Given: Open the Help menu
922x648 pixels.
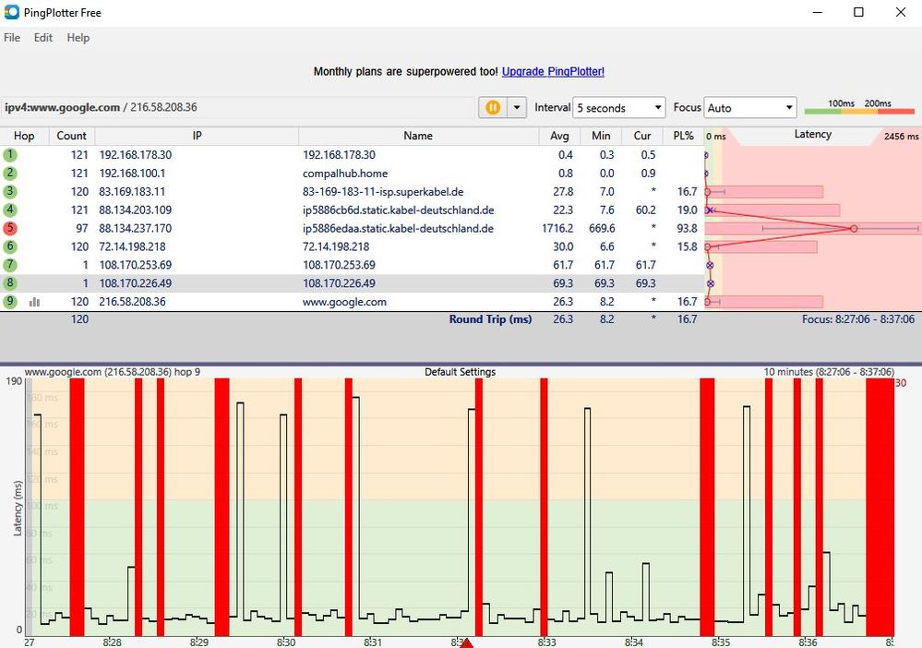Looking at the screenshot, I should 78,38.
